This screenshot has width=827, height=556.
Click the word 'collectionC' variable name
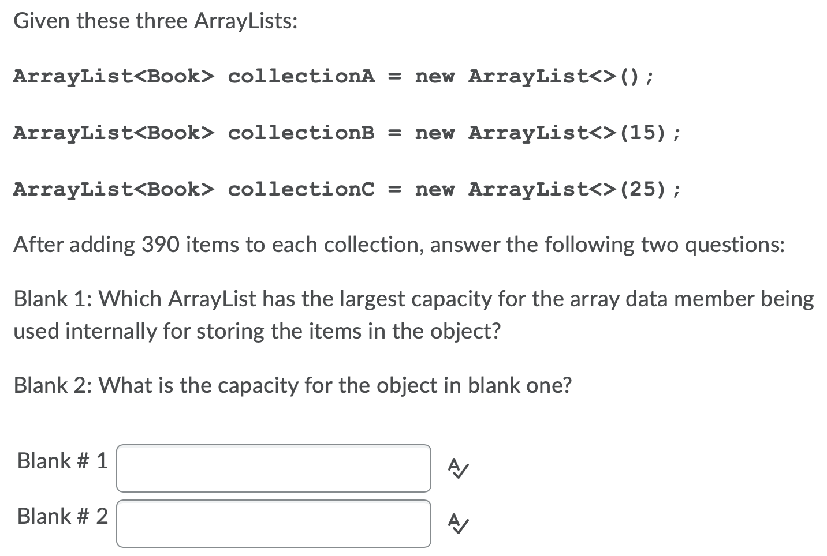301,189
